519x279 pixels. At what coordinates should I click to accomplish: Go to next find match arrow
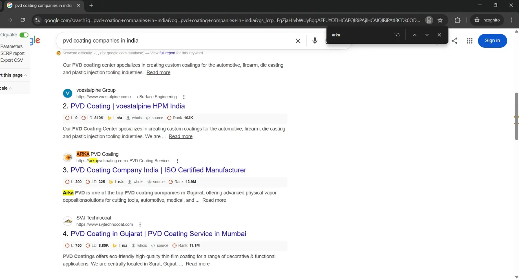(x=427, y=35)
